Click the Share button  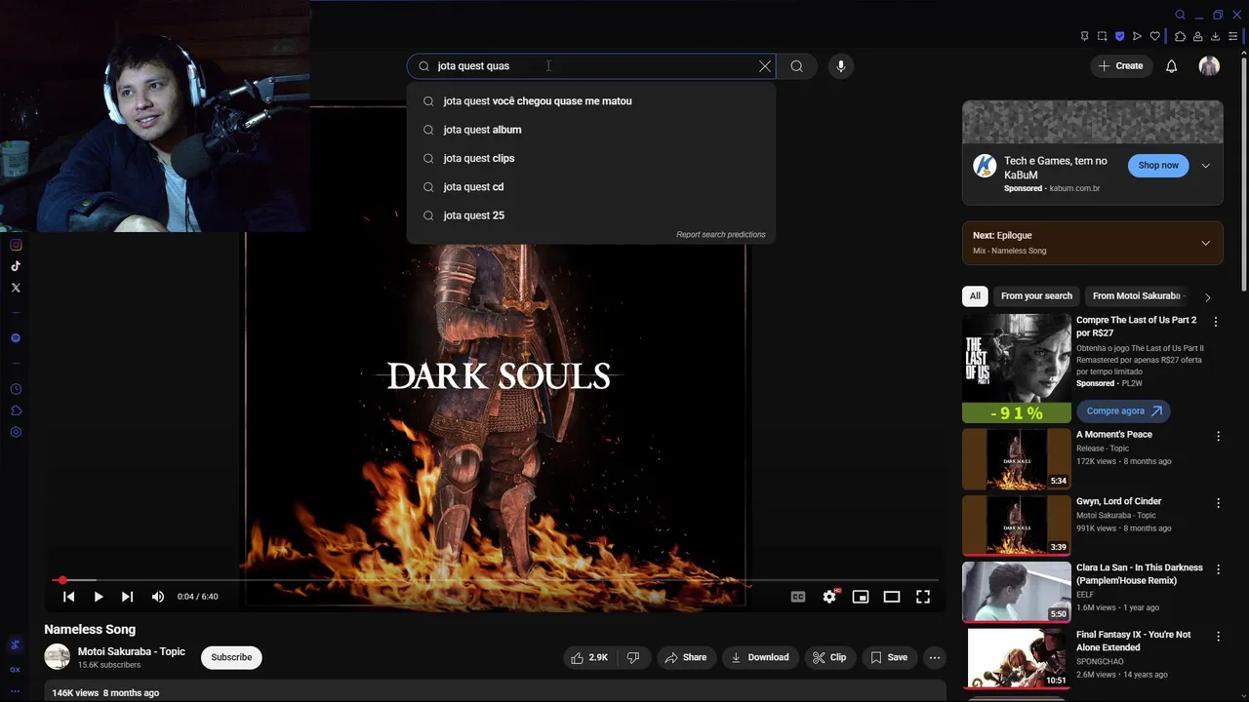[x=686, y=657]
